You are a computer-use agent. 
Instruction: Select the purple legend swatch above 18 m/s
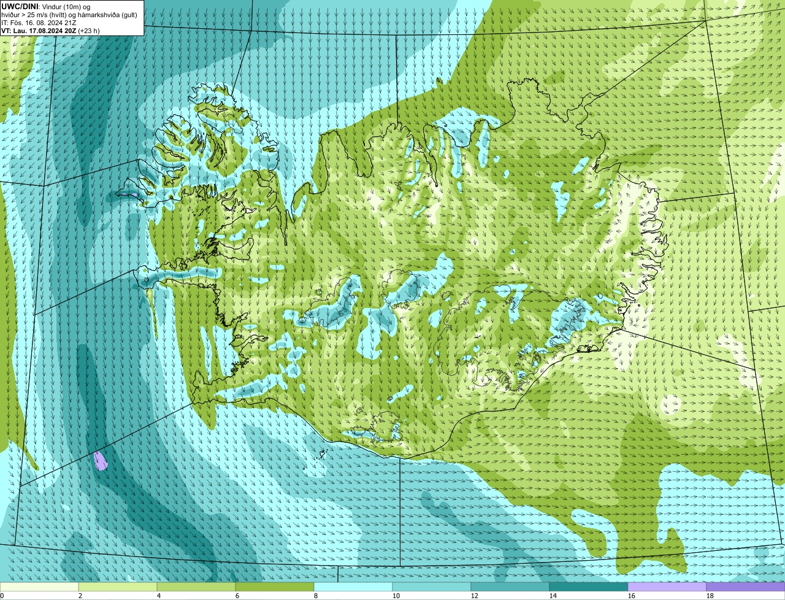[746, 587]
